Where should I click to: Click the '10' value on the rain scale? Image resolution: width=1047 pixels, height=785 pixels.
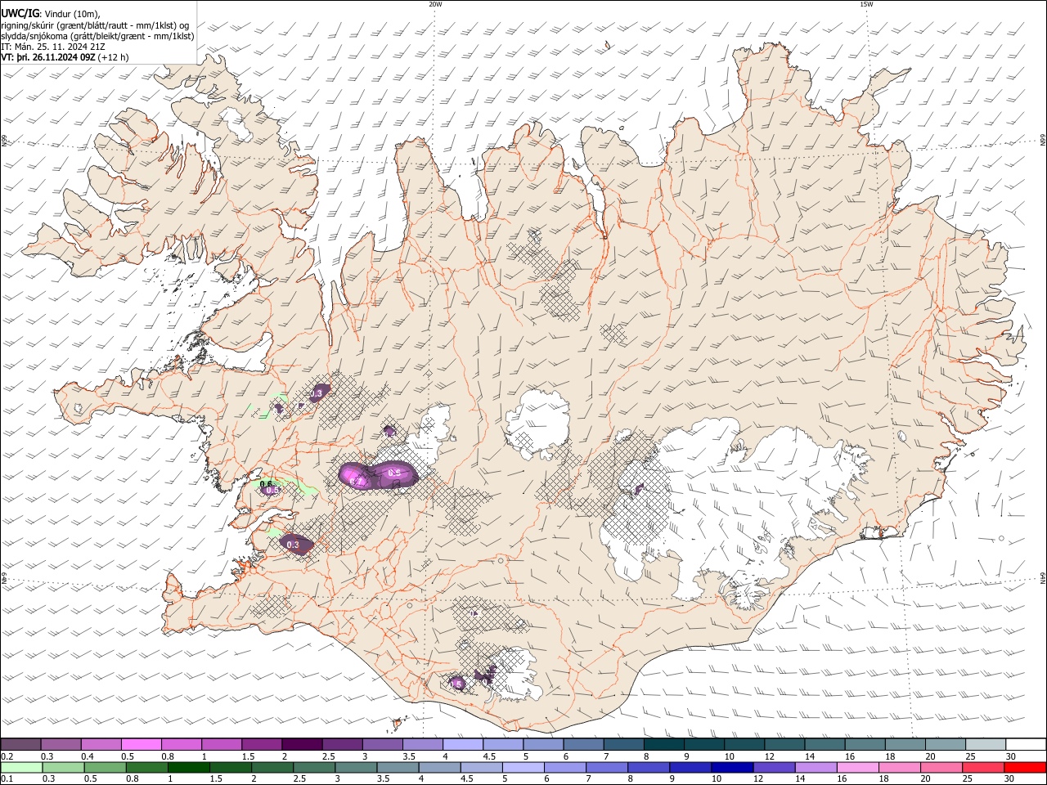click(x=718, y=779)
